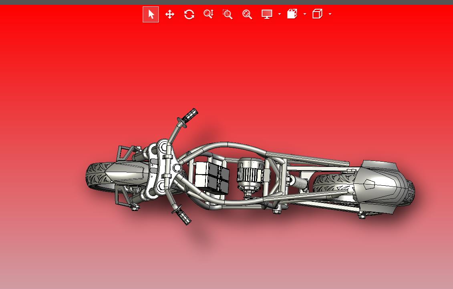The image size is (453, 289).
Task: Choose the Pan move tool
Action: (170, 14)
